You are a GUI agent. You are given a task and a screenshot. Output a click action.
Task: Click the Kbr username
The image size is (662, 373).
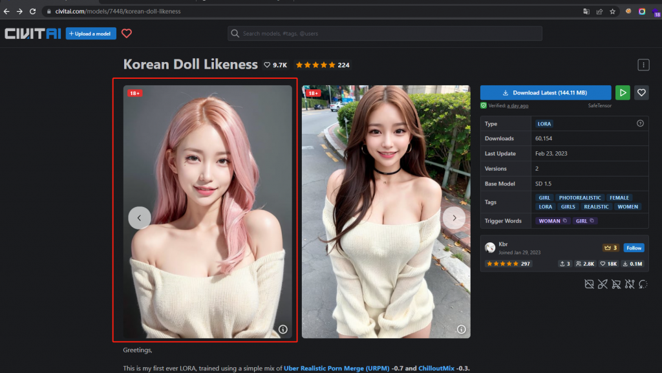pos(503,244)
